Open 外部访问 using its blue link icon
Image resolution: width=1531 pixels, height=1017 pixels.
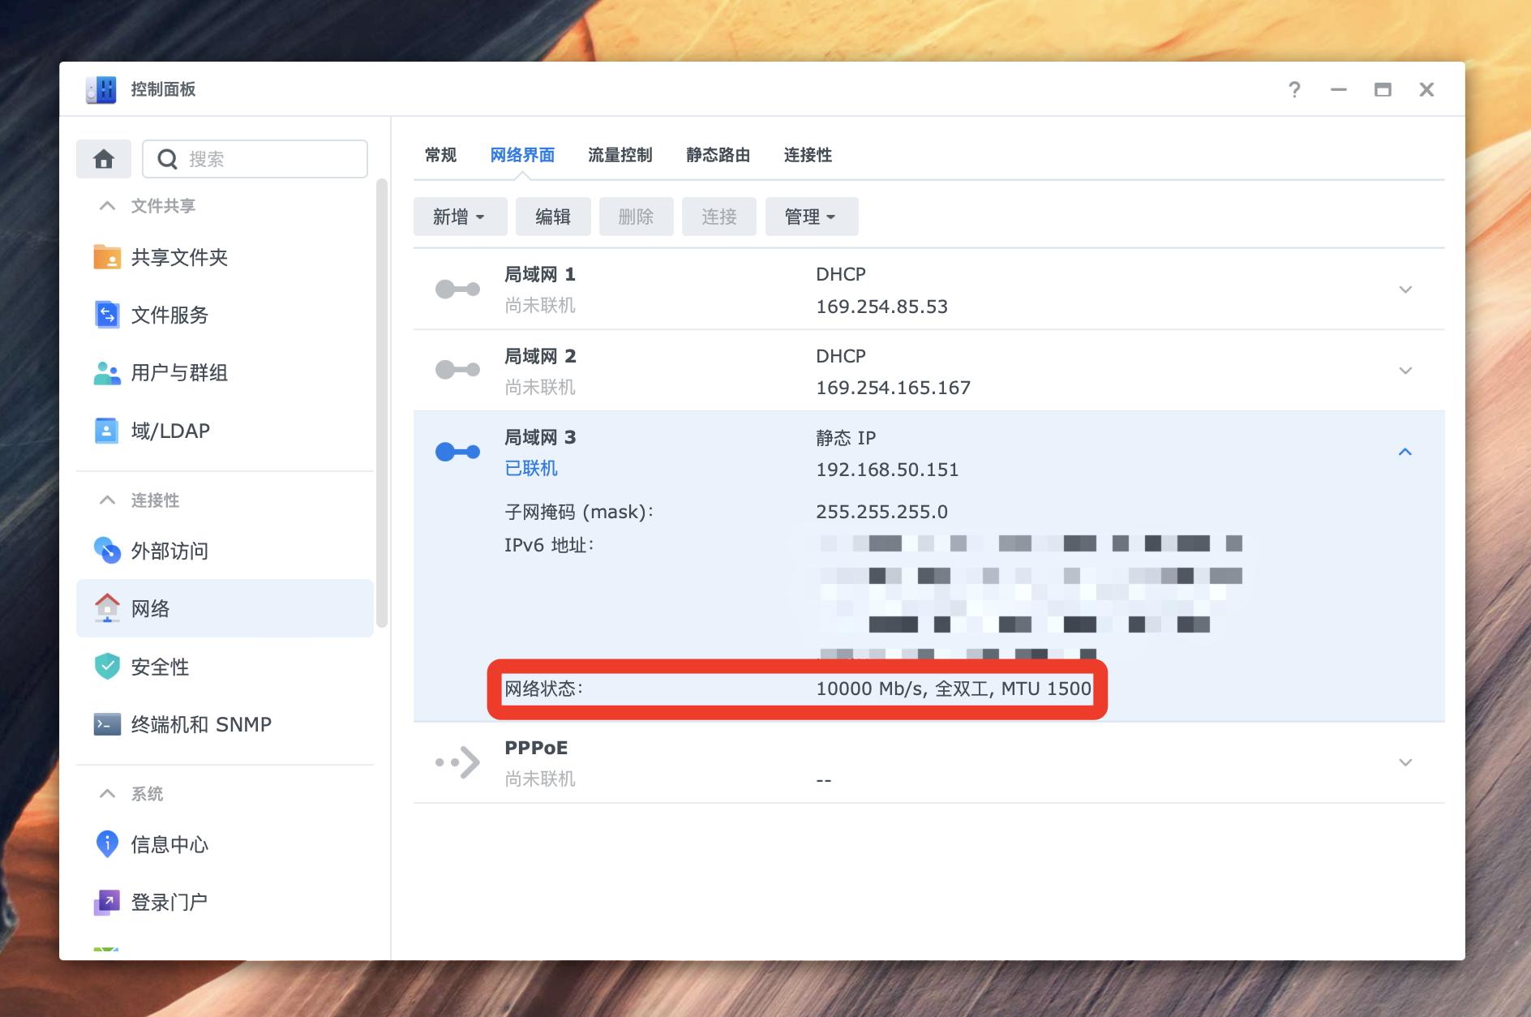click(x=106, y=551)
